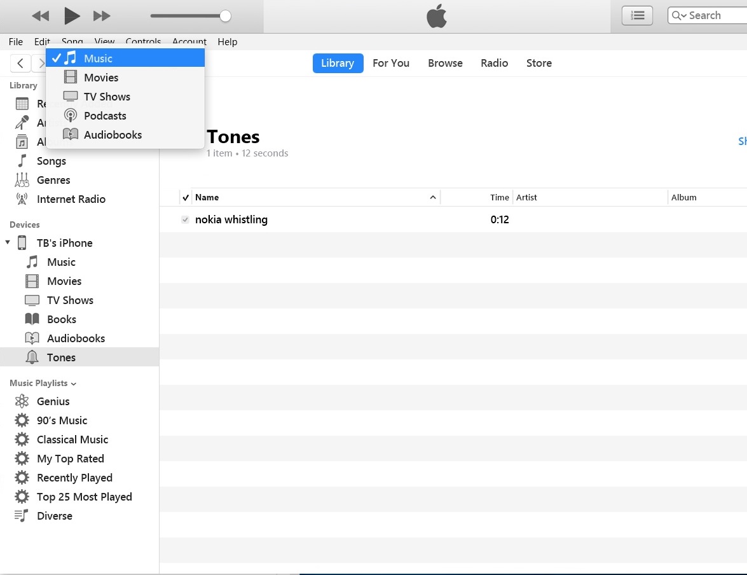Choose TV Shows from the media dropdown

pyautogui.click(x=125, y=96)
